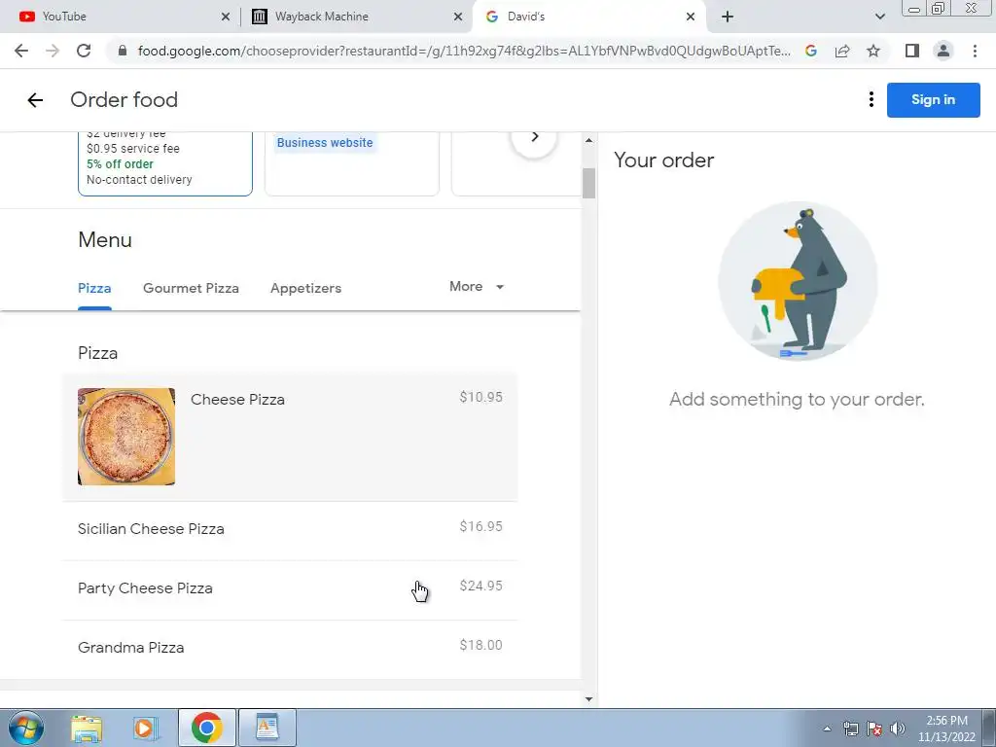This screenshot has width=996, height=747.
Task: Click the $16.95 price
Action: point(480,526)
